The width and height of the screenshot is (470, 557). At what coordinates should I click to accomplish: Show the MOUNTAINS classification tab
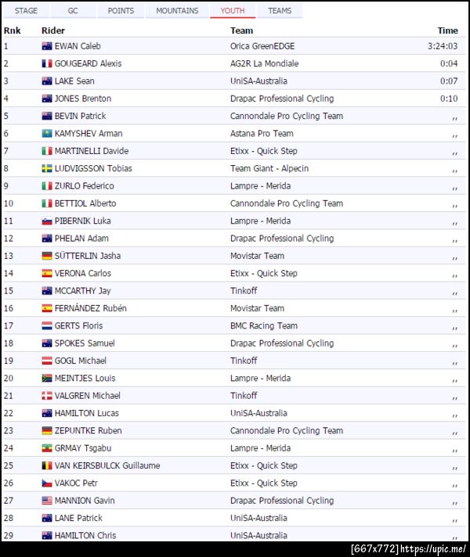click(177, 11)
